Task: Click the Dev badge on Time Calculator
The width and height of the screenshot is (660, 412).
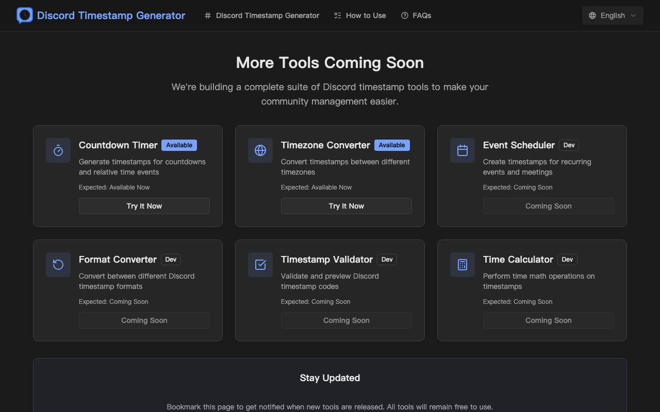Action: click(567, 260)
